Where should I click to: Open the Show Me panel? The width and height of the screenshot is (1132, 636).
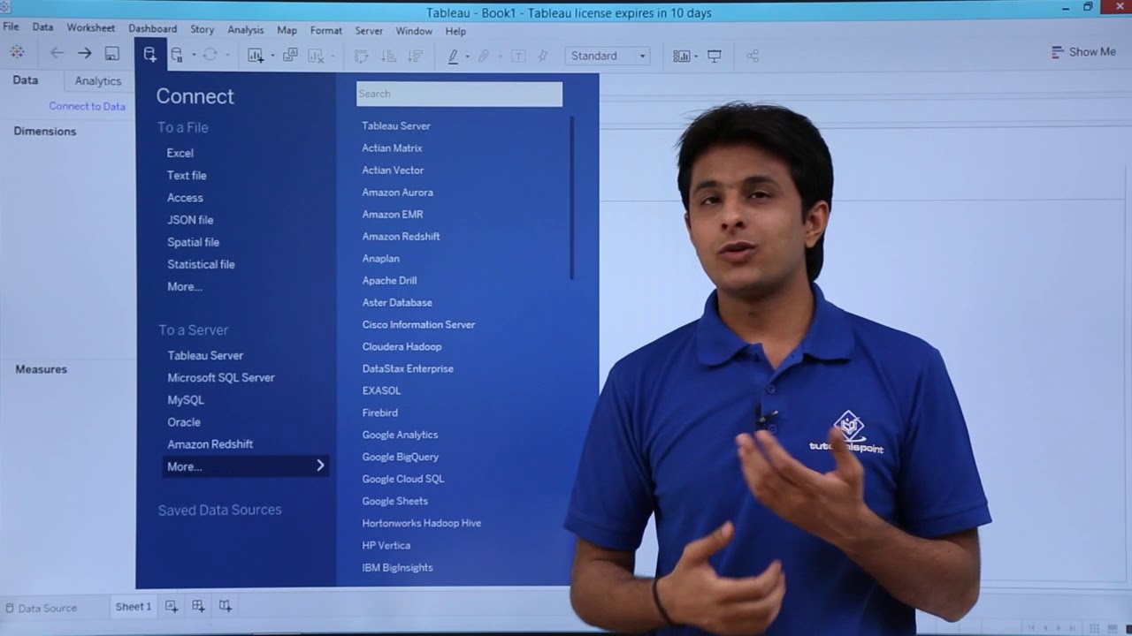tap(1083, 52)
